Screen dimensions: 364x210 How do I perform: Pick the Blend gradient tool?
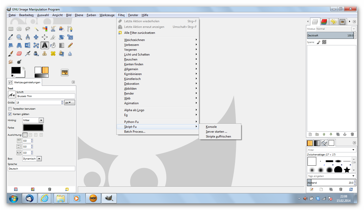tap(62, 45)
